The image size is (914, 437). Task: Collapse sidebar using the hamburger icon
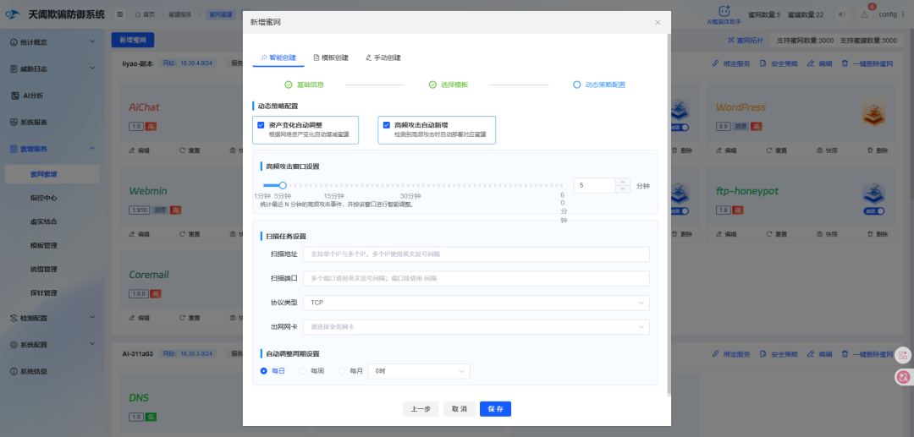point(120,14)
